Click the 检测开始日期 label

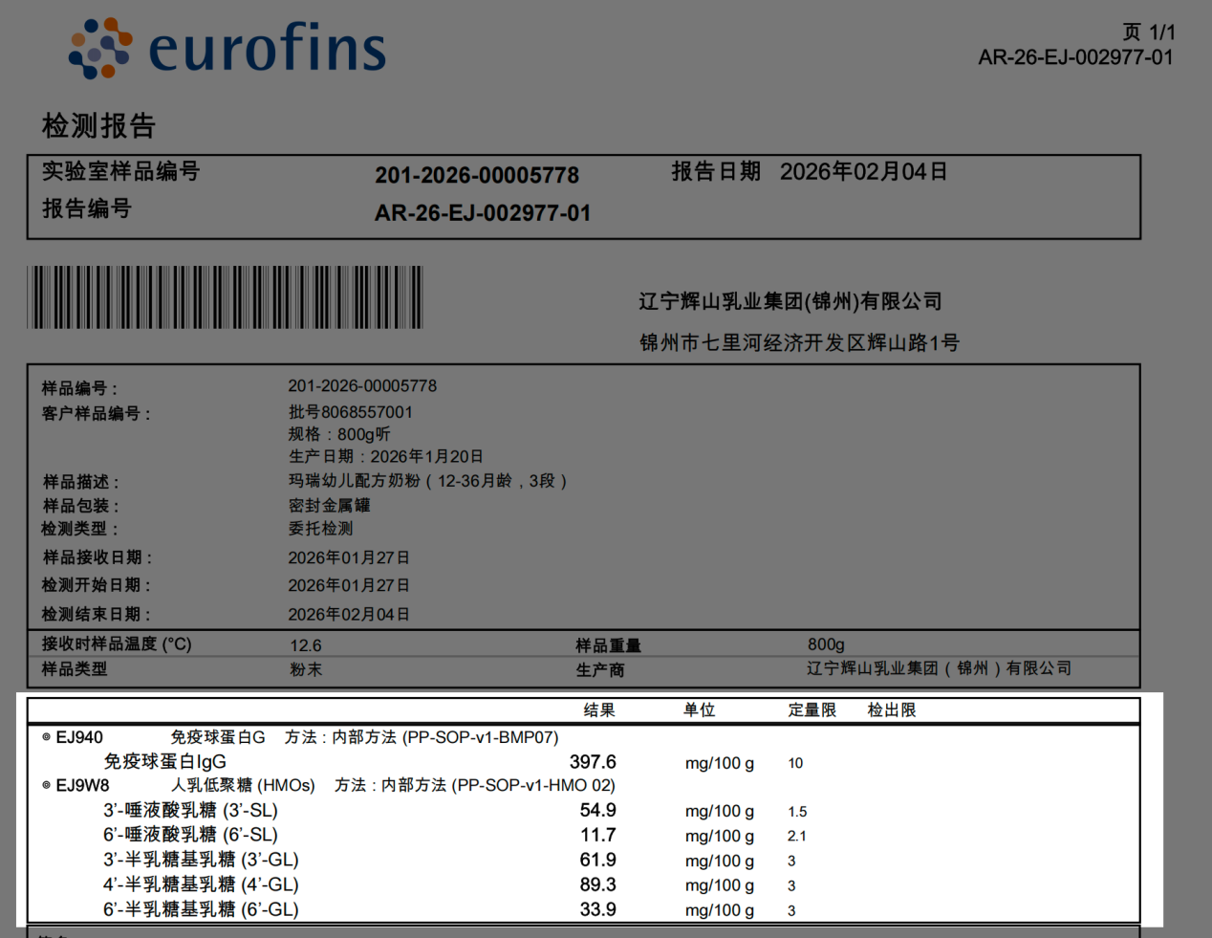96,585
